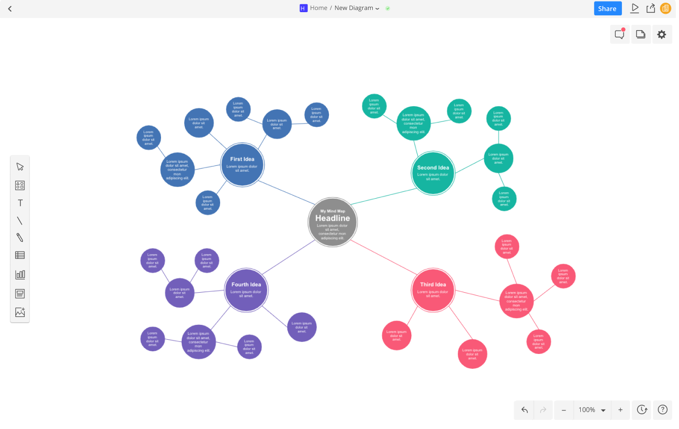The height and width of the screenshot is (429, 679).
Task: Open the pages panel
Action: 640,34
